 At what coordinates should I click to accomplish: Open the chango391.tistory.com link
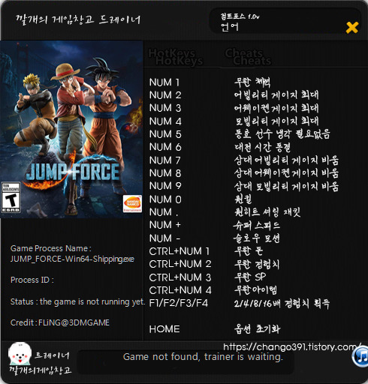tap(292, 346)
